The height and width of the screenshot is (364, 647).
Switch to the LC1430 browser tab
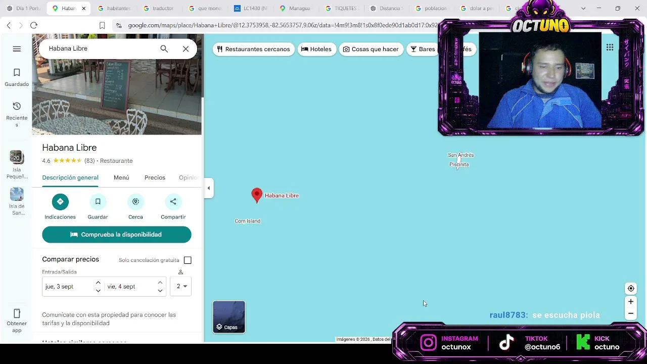click(x=251, y=8)
